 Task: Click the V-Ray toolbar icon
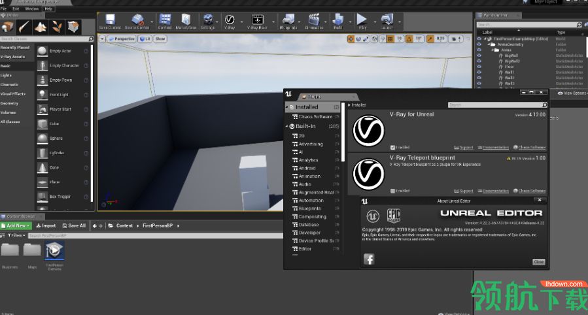(230, 20)
